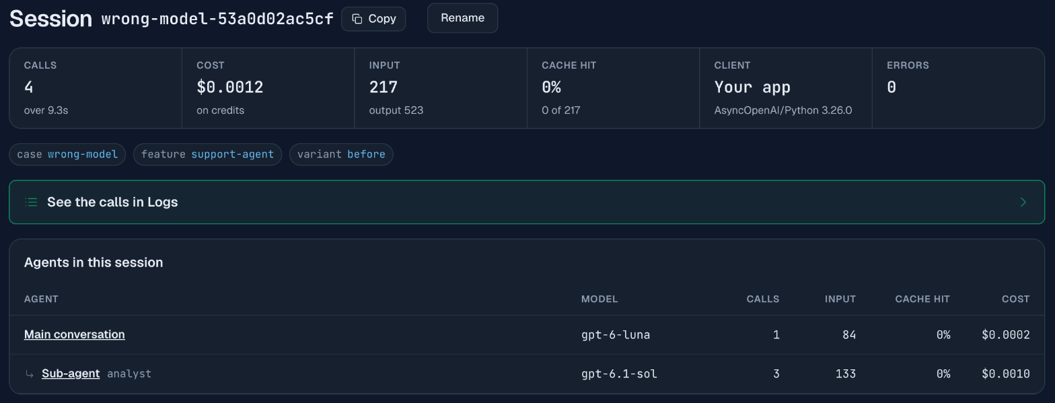Click the feature support-agent tag
This screenshot has width=1055, height=403.
[207, 154]
